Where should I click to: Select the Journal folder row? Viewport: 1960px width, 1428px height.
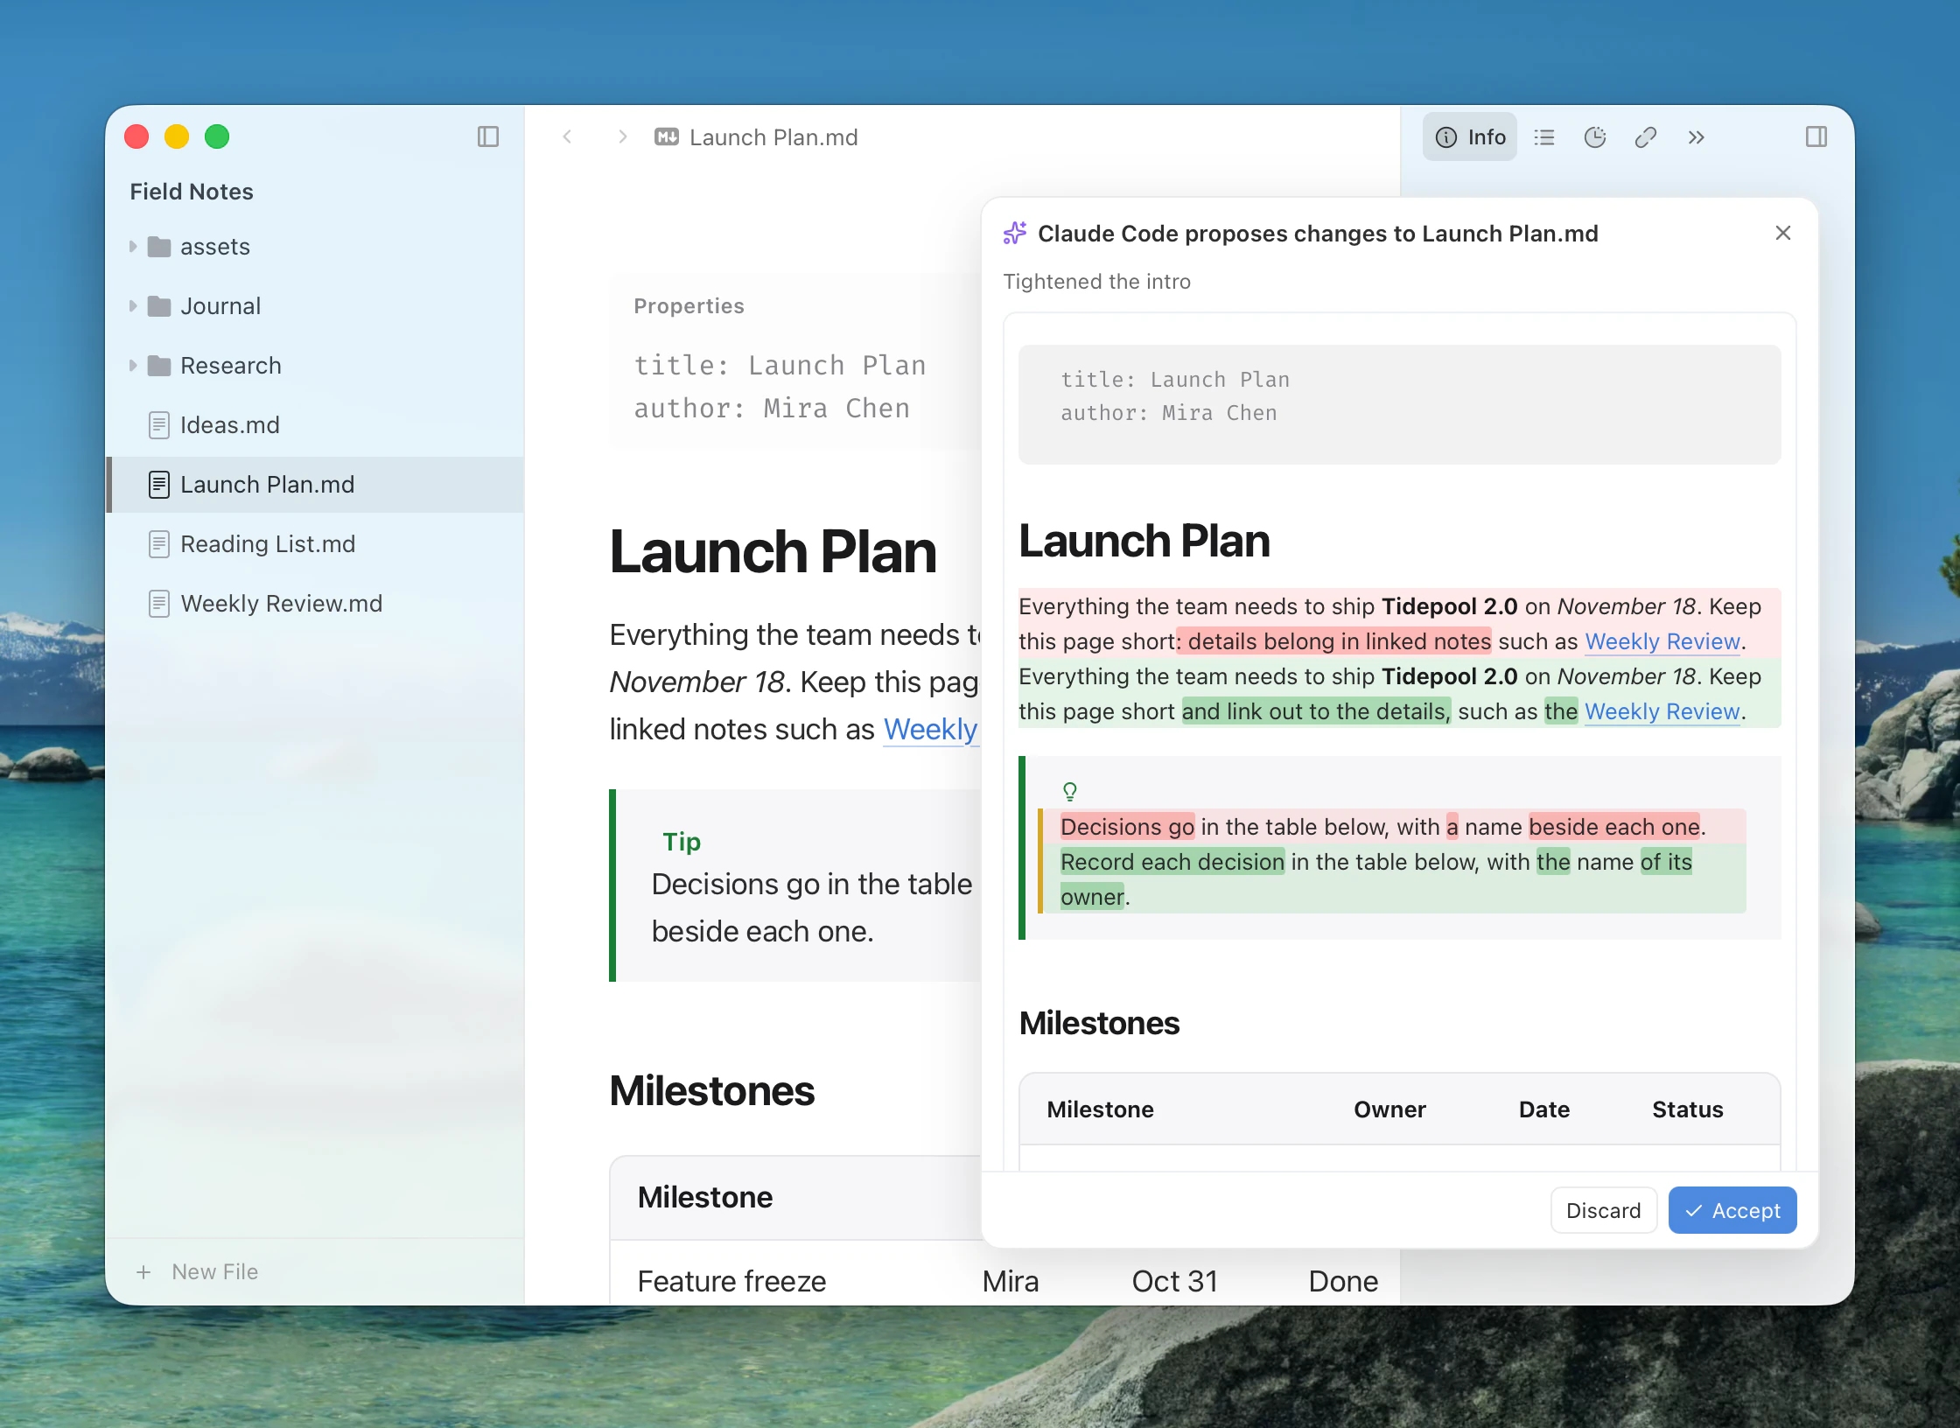click(315, 306)
